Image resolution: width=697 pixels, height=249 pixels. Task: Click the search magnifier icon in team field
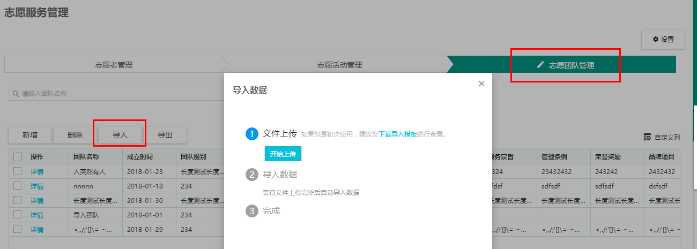pos(16,94)
